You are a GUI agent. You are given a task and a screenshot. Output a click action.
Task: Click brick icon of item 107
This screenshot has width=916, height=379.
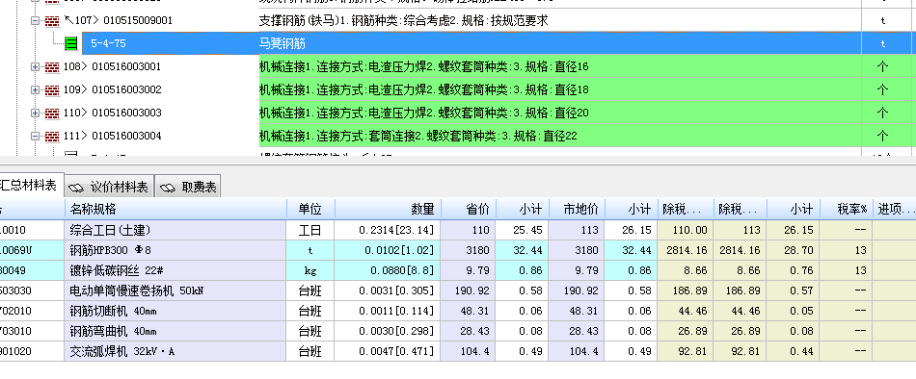click(x=53, y=21)
